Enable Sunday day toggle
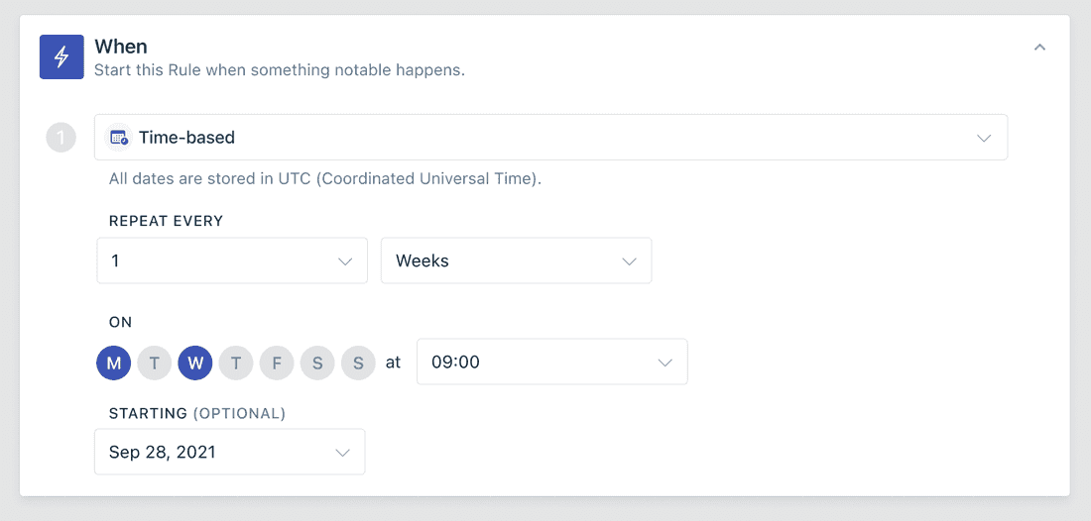Screen dimensions: 1091x521 pos(358,363)
